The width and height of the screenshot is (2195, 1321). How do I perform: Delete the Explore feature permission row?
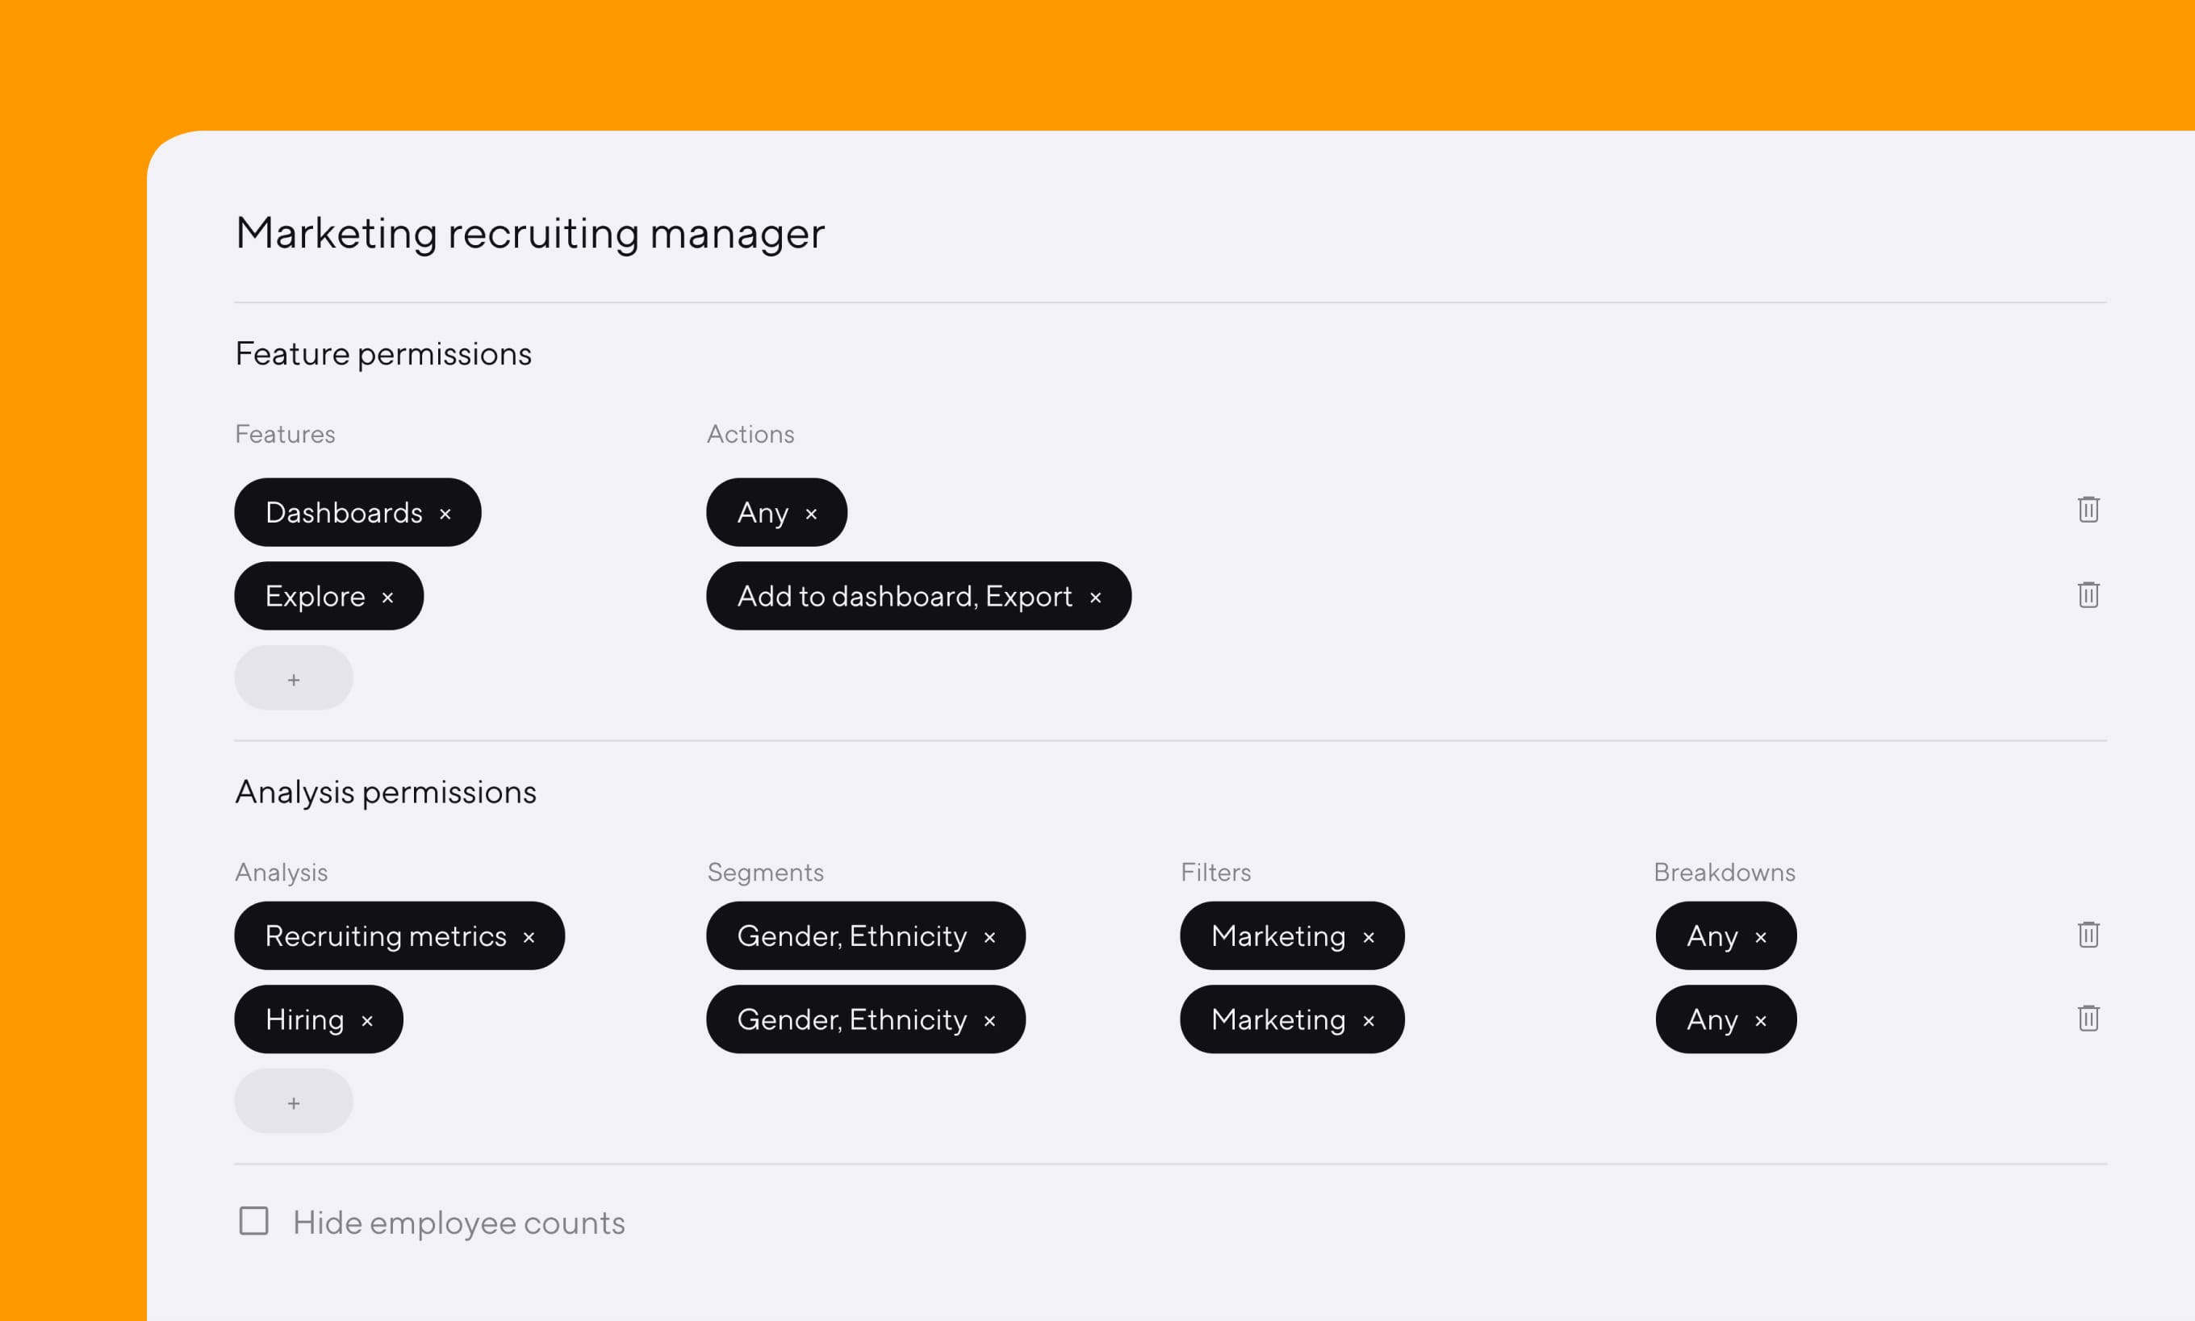pos(2088,594)
